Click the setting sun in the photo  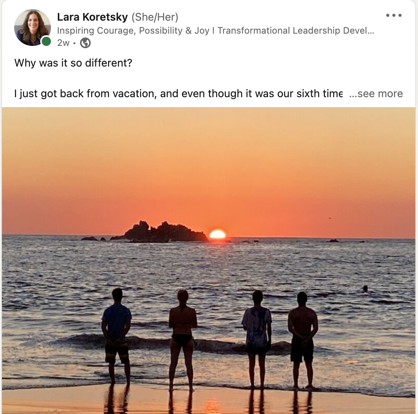point(217,234)
